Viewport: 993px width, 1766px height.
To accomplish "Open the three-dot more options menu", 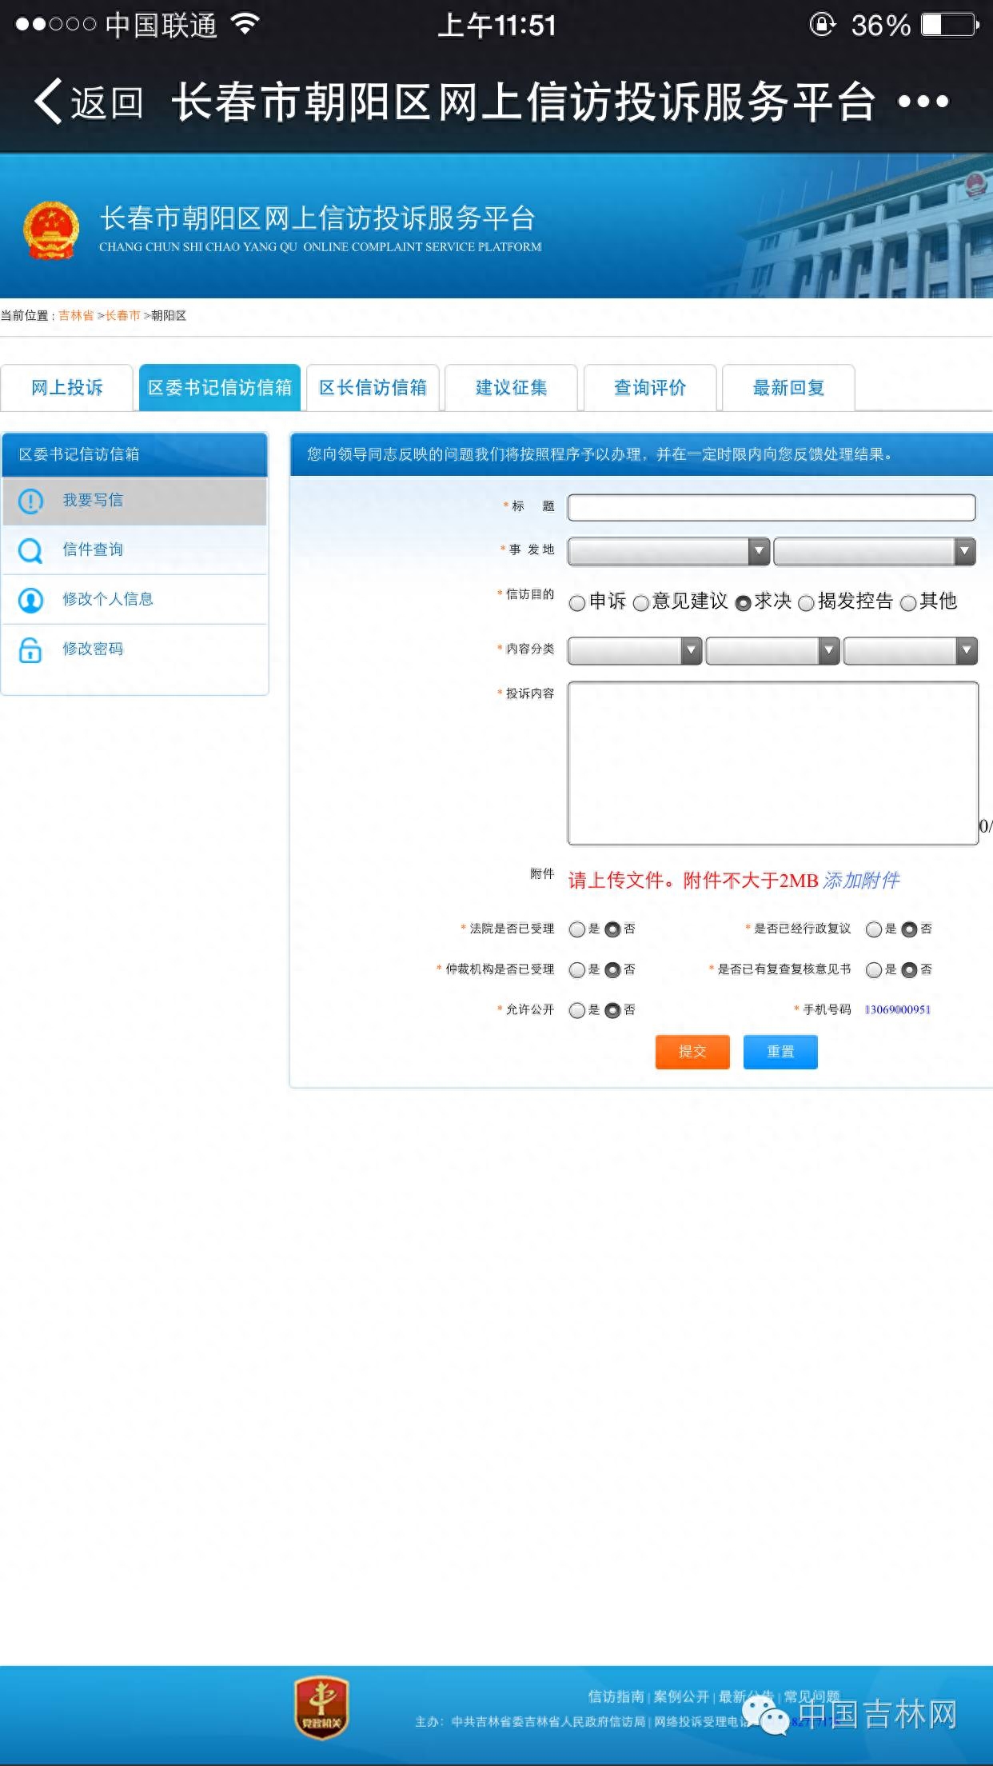I will click(923, 102).
